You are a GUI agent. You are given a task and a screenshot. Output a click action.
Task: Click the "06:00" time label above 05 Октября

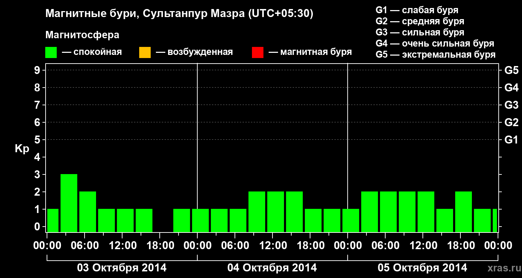pos(386,246)
